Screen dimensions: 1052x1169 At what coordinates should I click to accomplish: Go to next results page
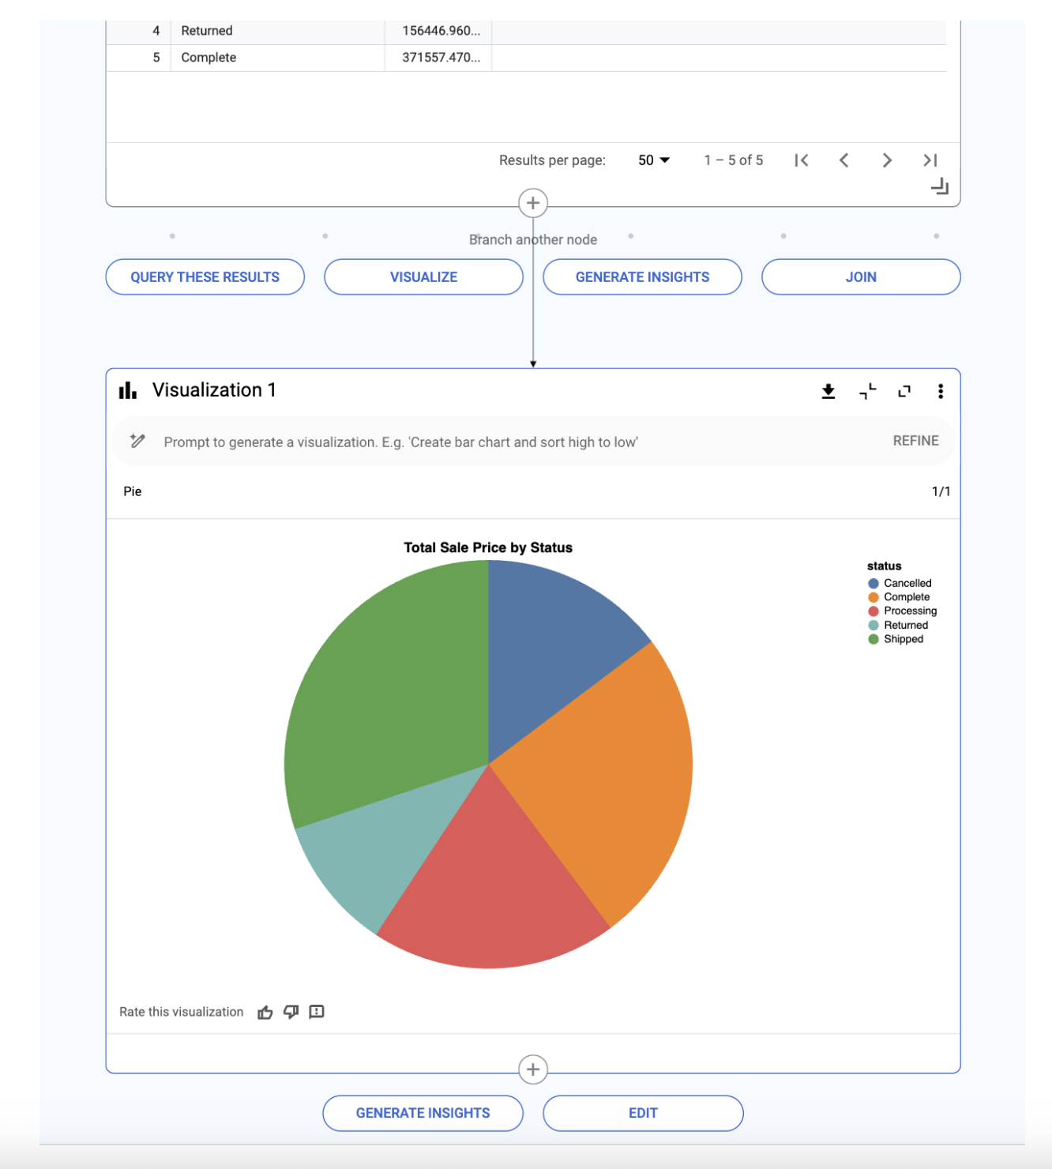[887, 160]
